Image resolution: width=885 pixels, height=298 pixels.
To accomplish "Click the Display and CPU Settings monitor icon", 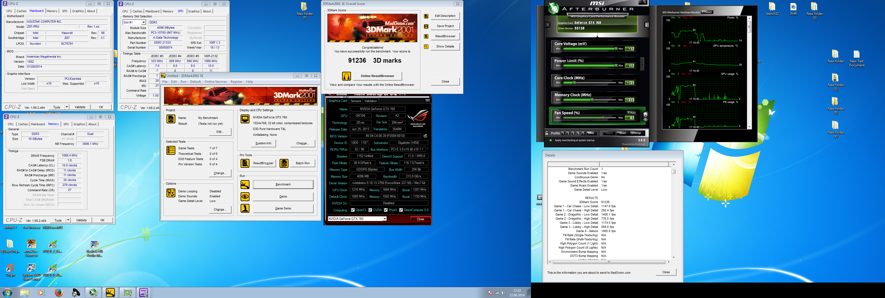I will point(245,119).
